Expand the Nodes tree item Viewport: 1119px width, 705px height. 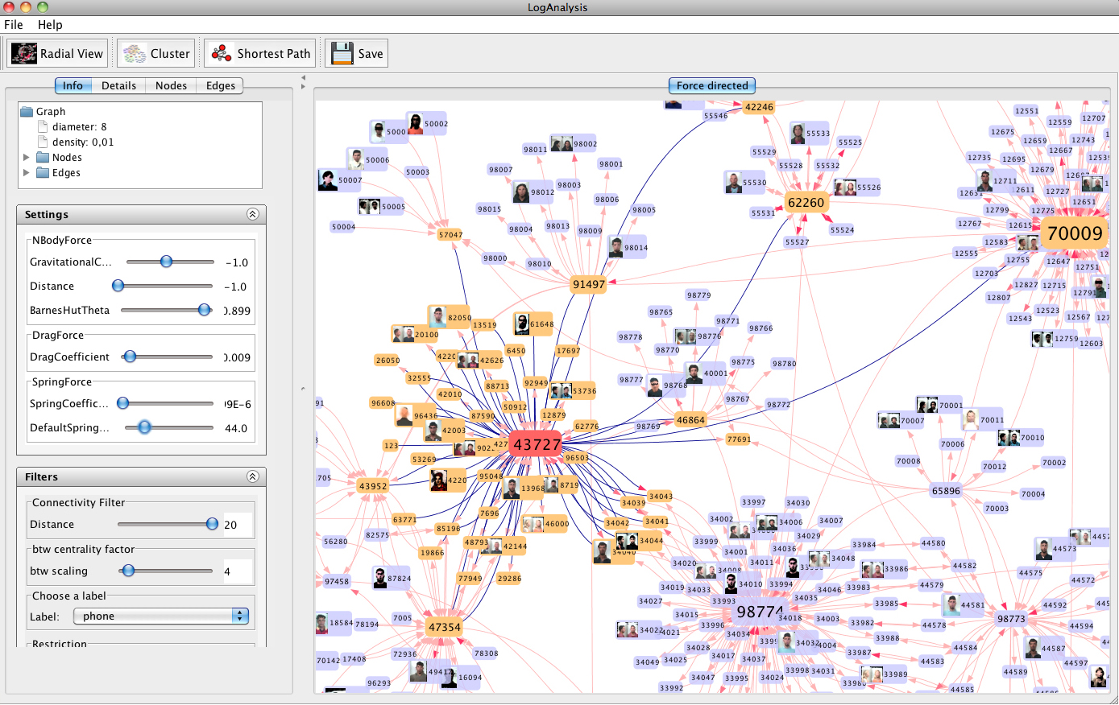(x=27, y=158)
